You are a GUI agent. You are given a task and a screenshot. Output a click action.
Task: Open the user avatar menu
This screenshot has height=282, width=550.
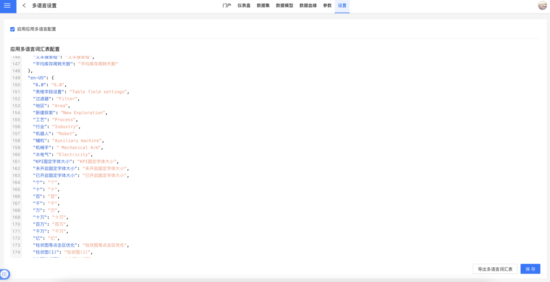coord(542,5)
